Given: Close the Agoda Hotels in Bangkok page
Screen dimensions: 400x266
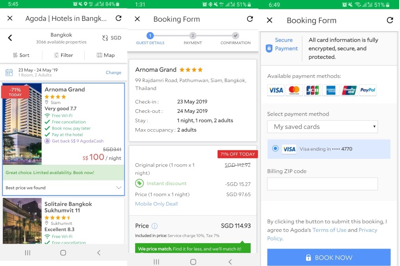Looking at the screenshot, I should [x=10, y=18].
